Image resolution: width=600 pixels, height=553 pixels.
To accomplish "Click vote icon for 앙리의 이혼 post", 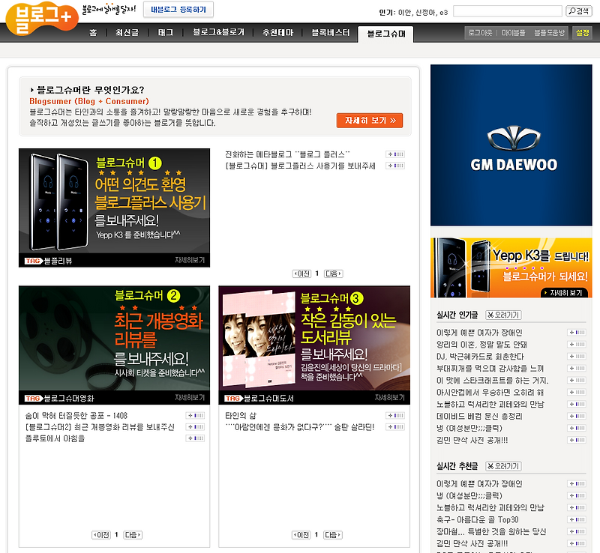I will click(577, 345).
